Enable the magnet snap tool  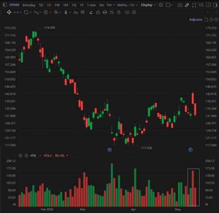point(98,13)
